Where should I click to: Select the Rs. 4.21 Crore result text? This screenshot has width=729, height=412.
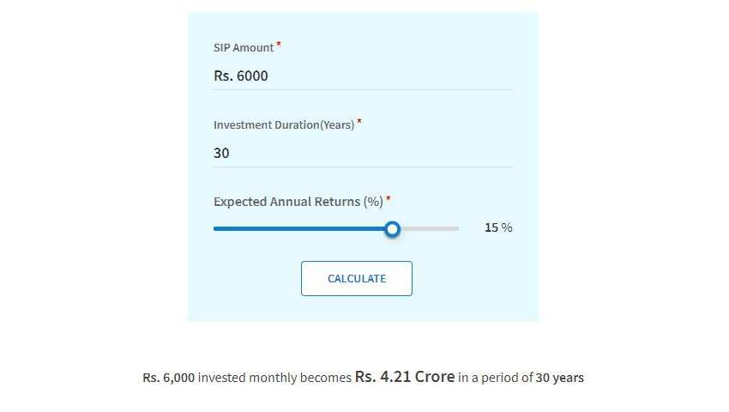click(x=405, y=377)
